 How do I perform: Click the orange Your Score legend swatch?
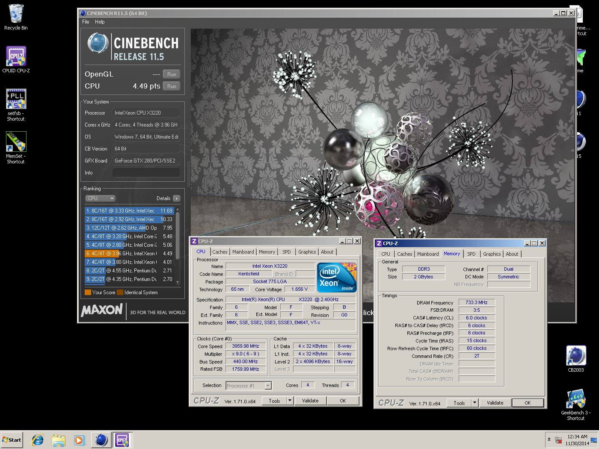tap(88, 292)
